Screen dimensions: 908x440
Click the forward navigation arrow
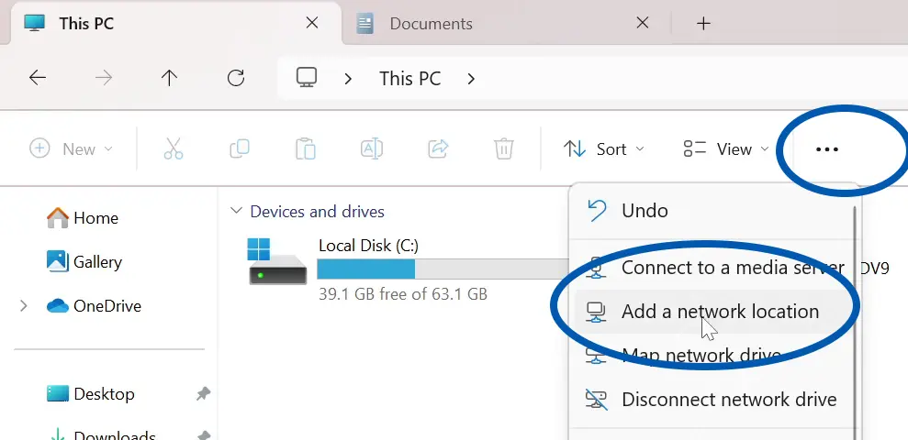coord(104,78)
